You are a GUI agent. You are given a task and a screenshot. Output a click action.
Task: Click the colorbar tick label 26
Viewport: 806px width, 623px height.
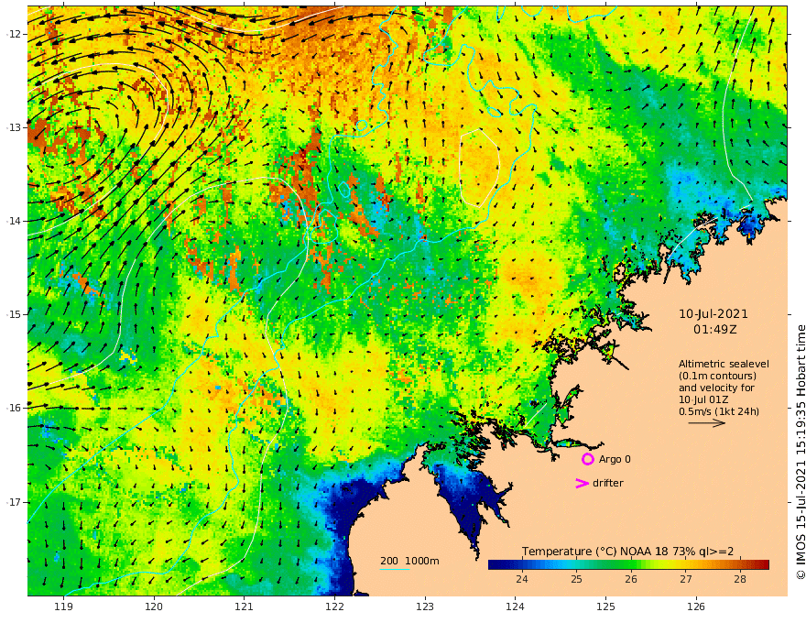point(631,579)
